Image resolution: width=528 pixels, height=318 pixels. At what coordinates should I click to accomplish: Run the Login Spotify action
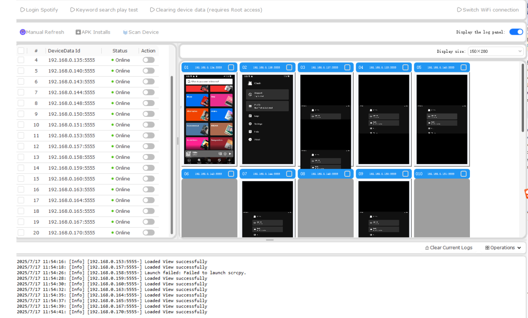39,10
